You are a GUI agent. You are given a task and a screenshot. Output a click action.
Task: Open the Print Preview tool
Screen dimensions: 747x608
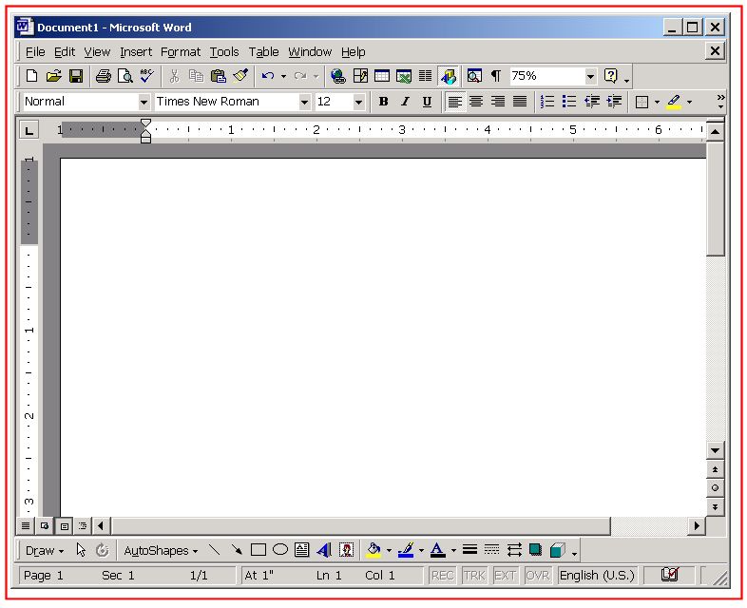tap(124, 76)
